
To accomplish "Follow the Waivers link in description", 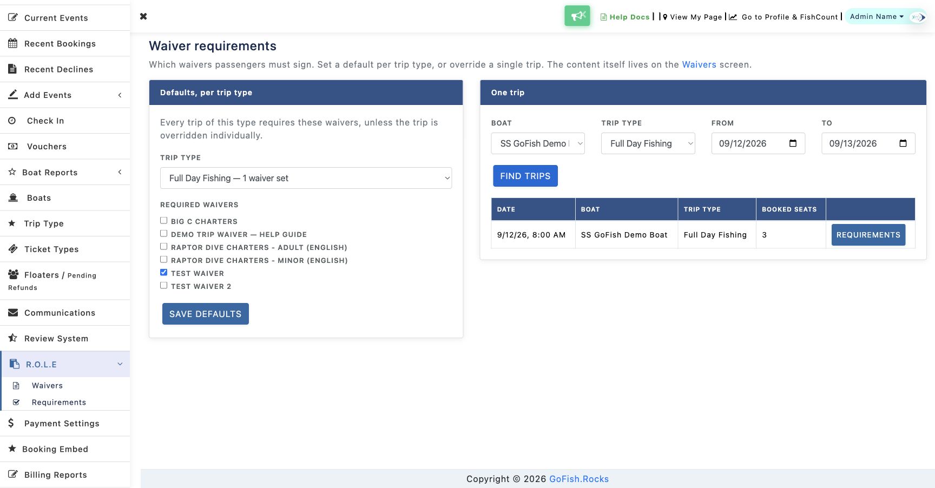I will pyautogui.click(x=699, y=64).
